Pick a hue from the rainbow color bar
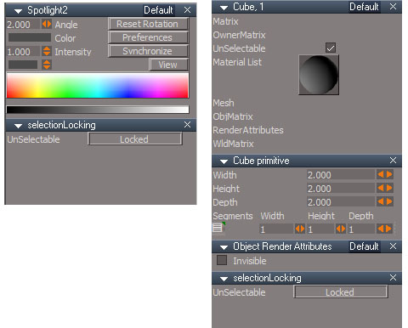408x328 pixels. tap(98, 86)
